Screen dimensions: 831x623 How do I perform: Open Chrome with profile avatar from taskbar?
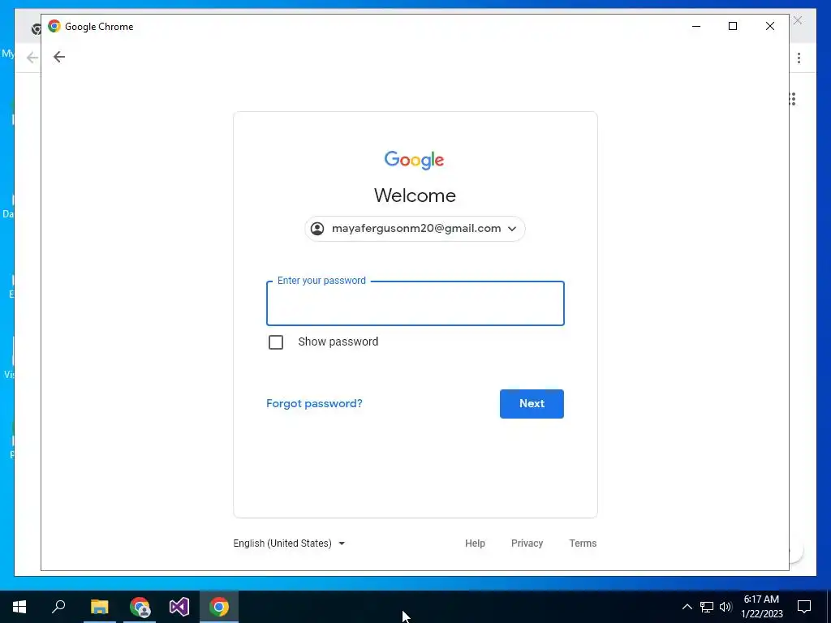tap(140, 607)
